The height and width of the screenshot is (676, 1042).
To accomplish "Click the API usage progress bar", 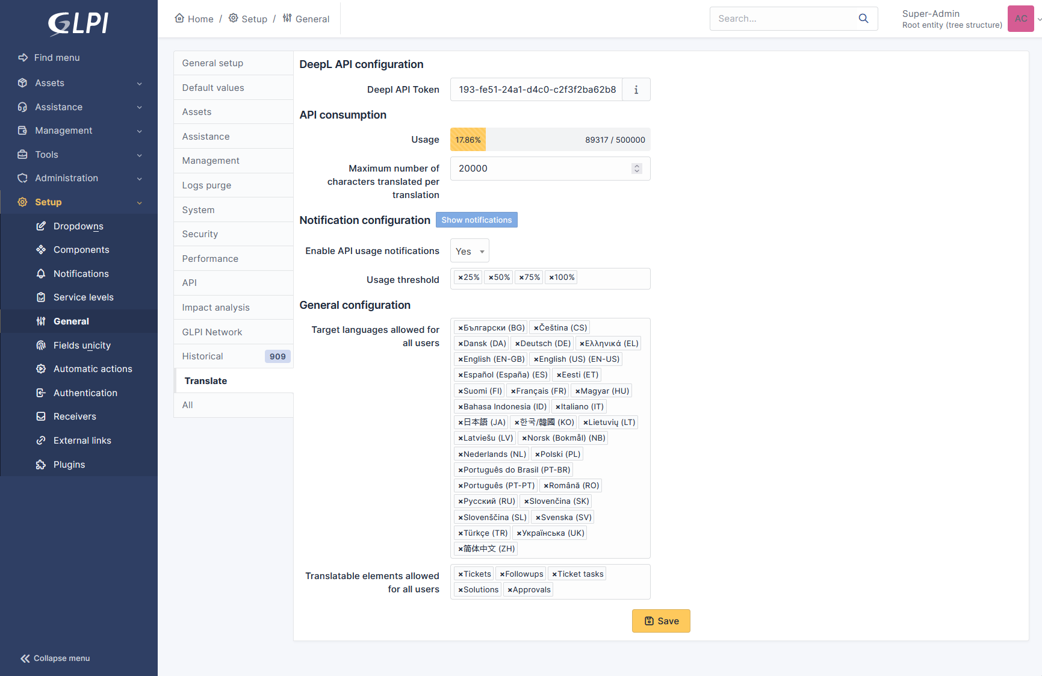I will pyautogui.click(x=550, y=140).
